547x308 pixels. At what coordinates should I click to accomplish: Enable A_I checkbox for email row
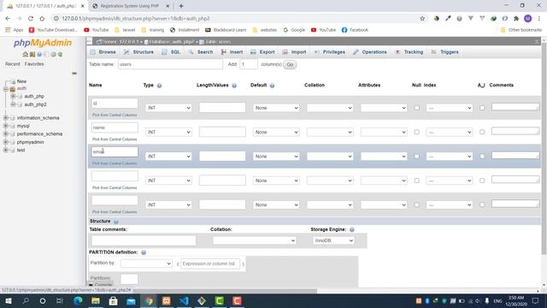[482, 157]
